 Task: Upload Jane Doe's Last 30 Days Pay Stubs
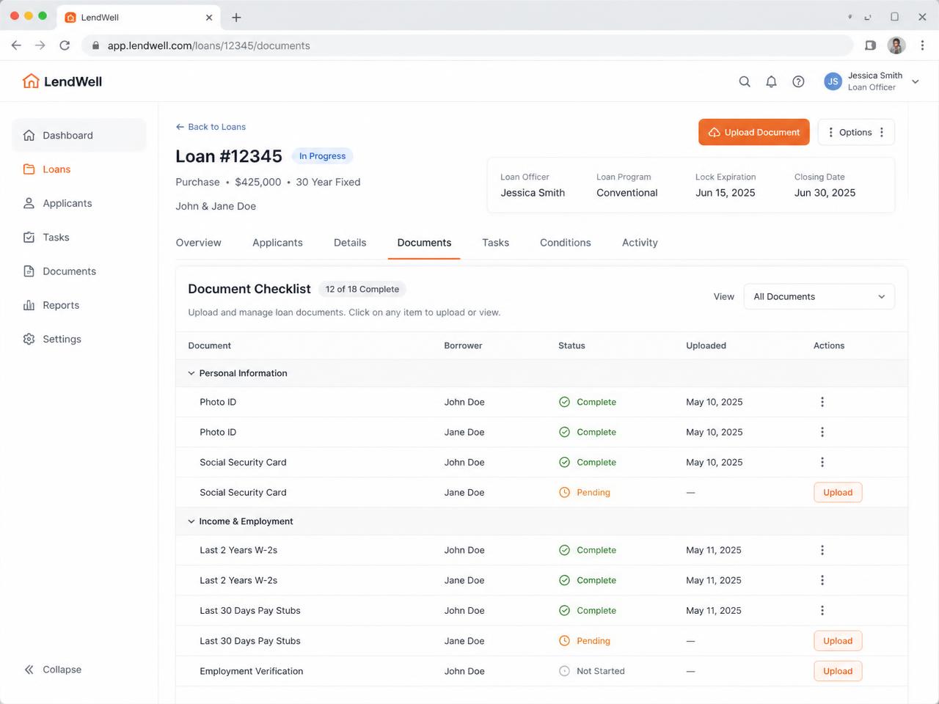[x=838, y=641]
